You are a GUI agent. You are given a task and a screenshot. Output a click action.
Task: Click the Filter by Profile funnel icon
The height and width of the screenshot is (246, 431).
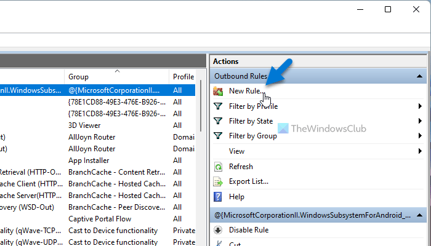(218, 106)
